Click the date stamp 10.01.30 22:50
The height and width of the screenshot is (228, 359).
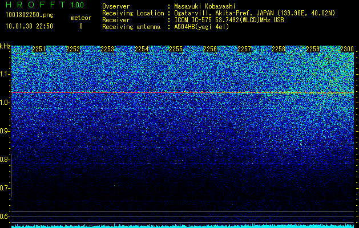[x=29, y=26]
